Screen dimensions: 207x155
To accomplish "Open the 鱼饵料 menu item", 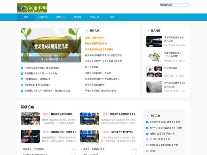I will point(78,17).
